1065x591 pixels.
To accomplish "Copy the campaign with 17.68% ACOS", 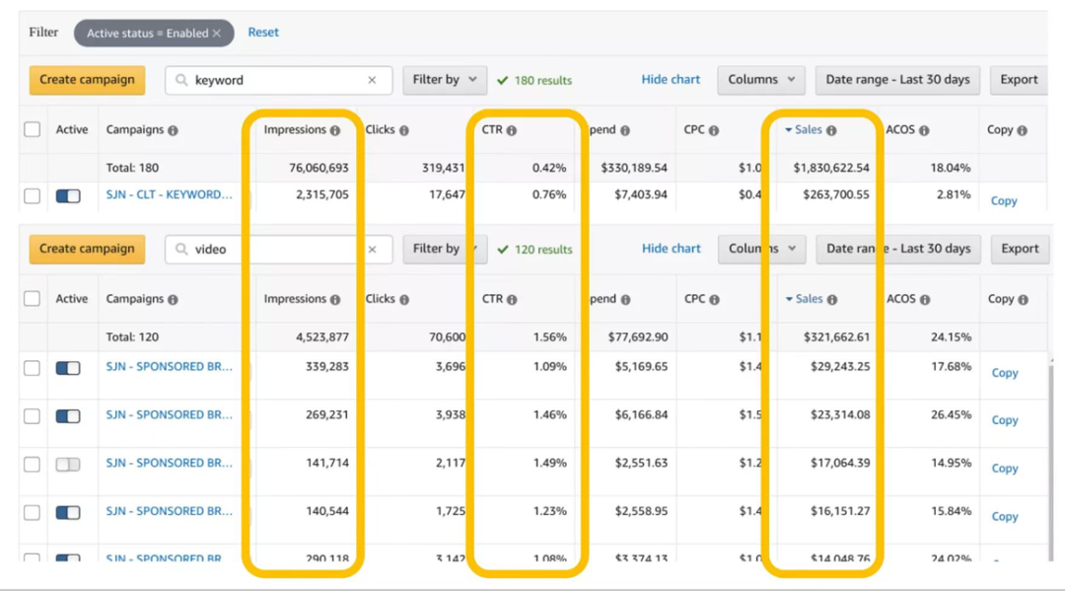I will pos(1005,372).
